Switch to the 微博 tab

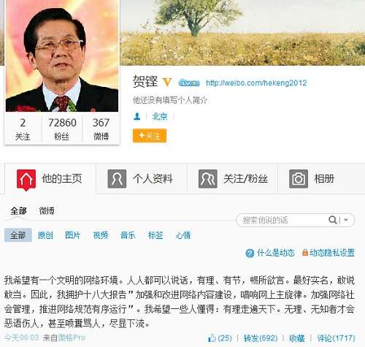pos(47,210)
